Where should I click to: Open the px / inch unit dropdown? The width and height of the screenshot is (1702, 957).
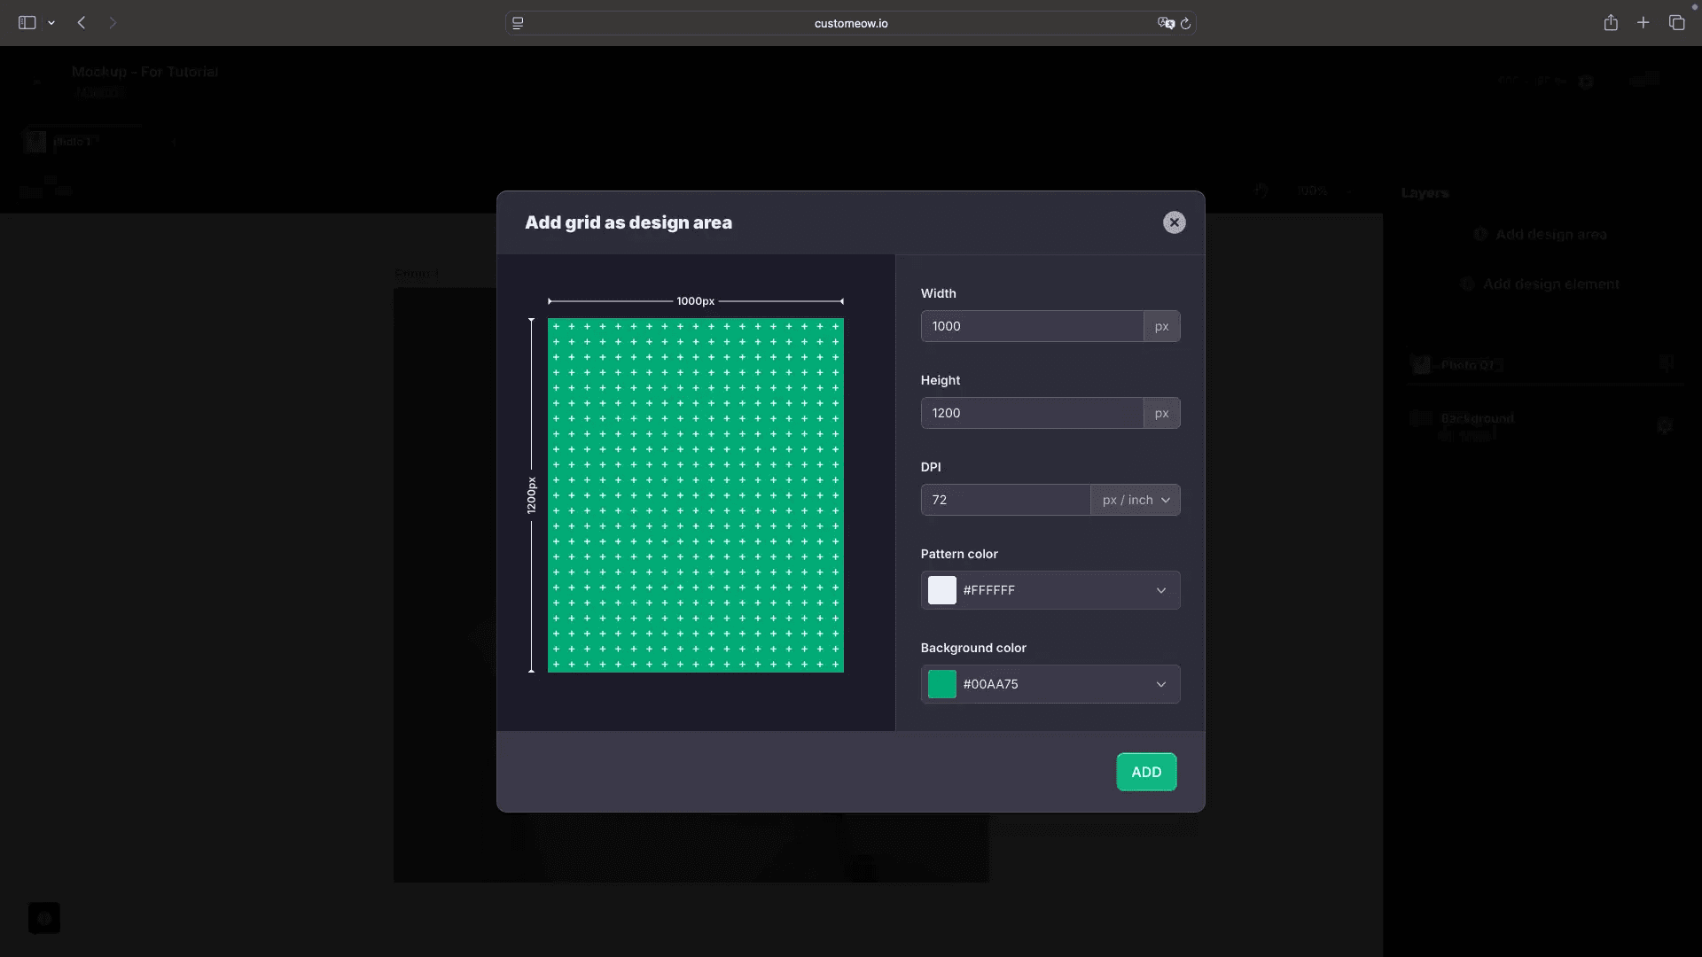(1136, 500)
